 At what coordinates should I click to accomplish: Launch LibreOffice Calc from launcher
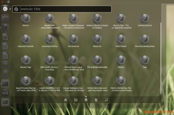[5, 46]
